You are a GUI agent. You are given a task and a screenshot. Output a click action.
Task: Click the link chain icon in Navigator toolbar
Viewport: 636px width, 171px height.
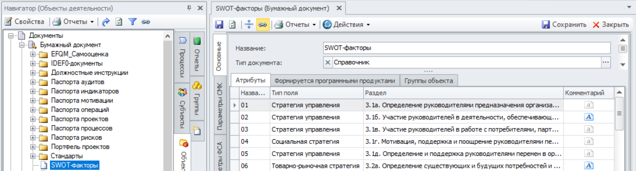pyautogui.click(x=145, y=22)
